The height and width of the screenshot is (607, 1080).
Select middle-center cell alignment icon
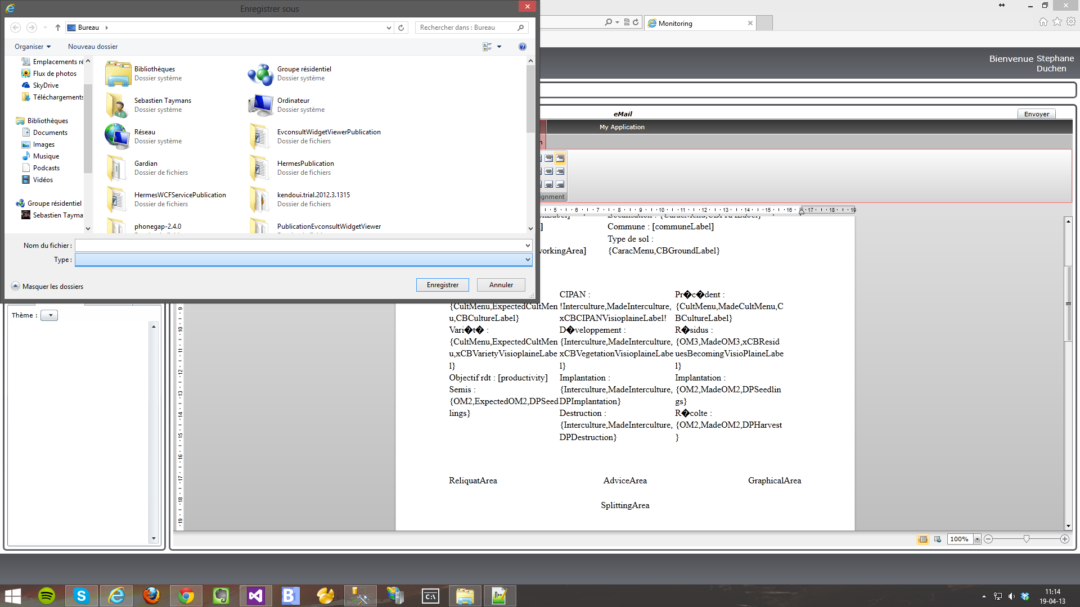pyautogui.click(x=549, y=171)
